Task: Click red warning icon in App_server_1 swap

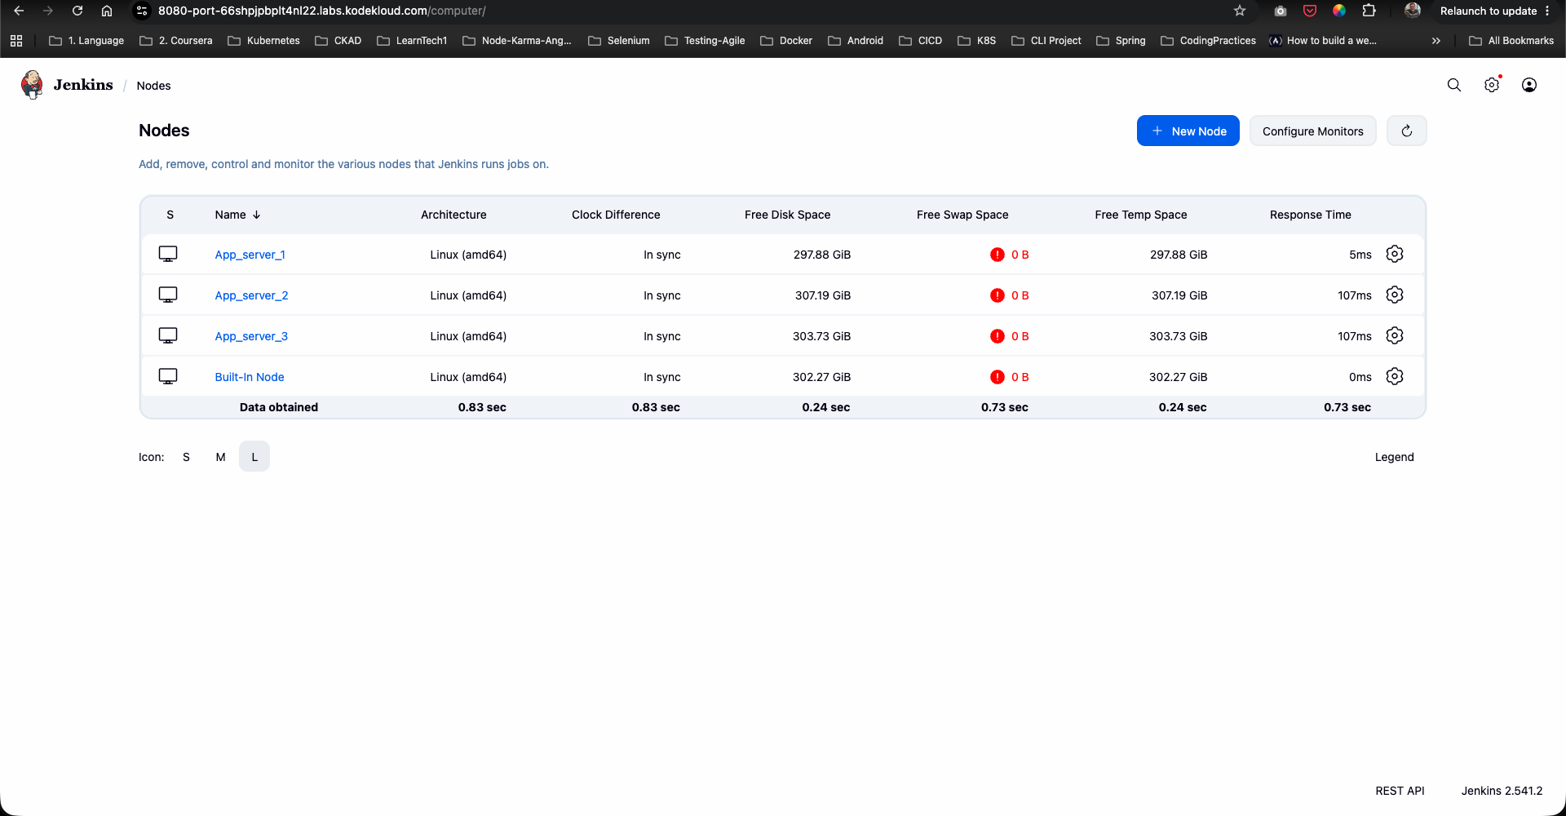Action: tap(997, 255)
